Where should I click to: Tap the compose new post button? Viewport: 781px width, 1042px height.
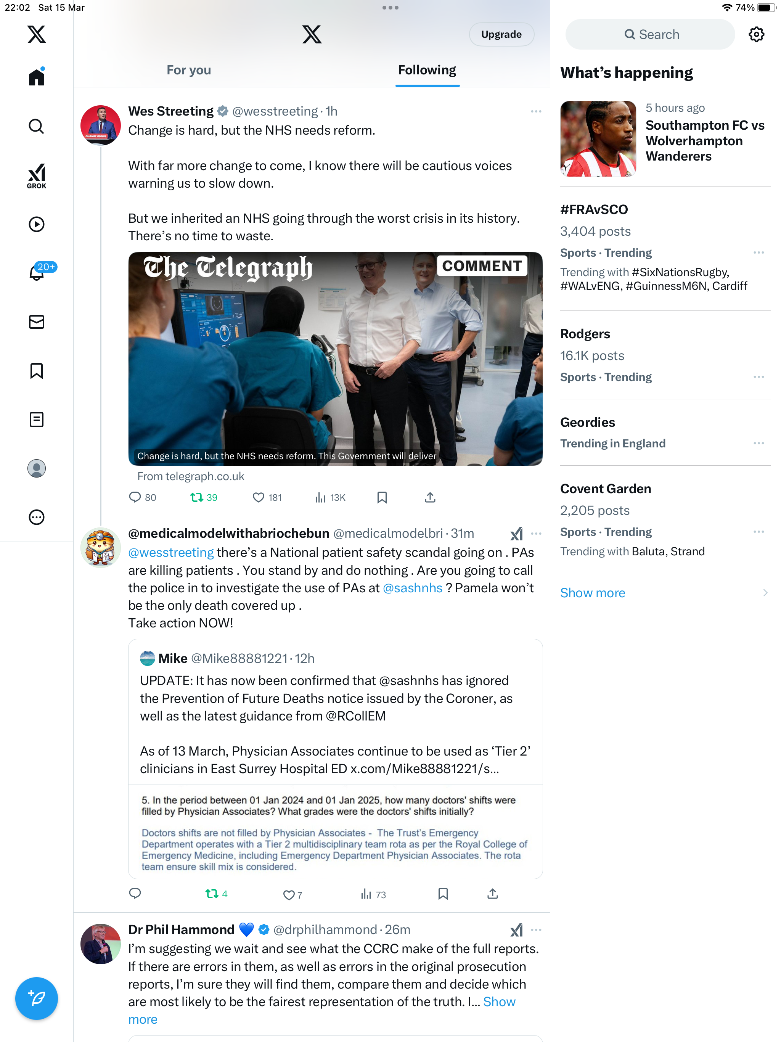[36, 998]
